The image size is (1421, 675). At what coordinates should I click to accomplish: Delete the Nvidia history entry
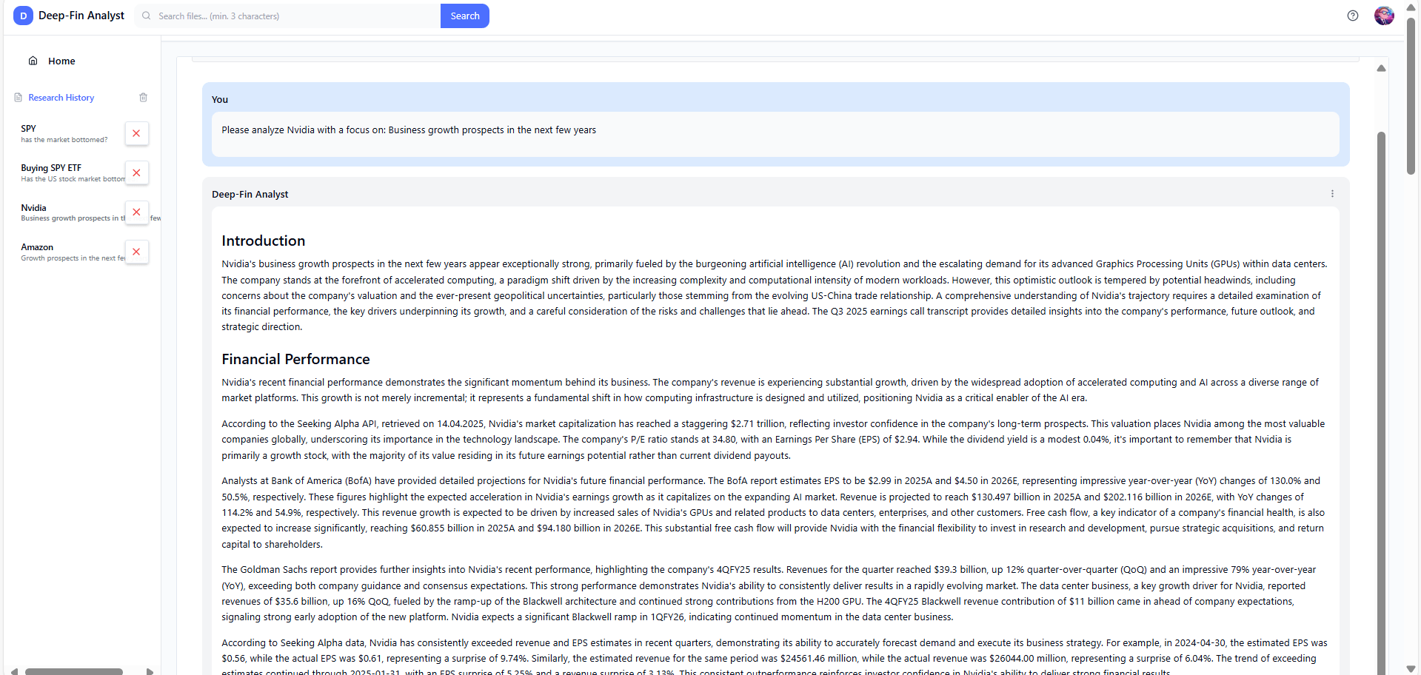(136, 212)
